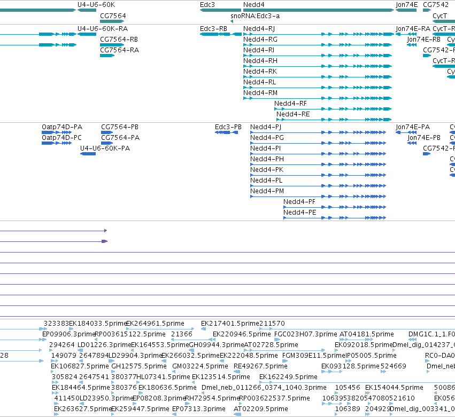Click the Jon74E-RB transcript

pyautogui.click(x=412, y=45)
